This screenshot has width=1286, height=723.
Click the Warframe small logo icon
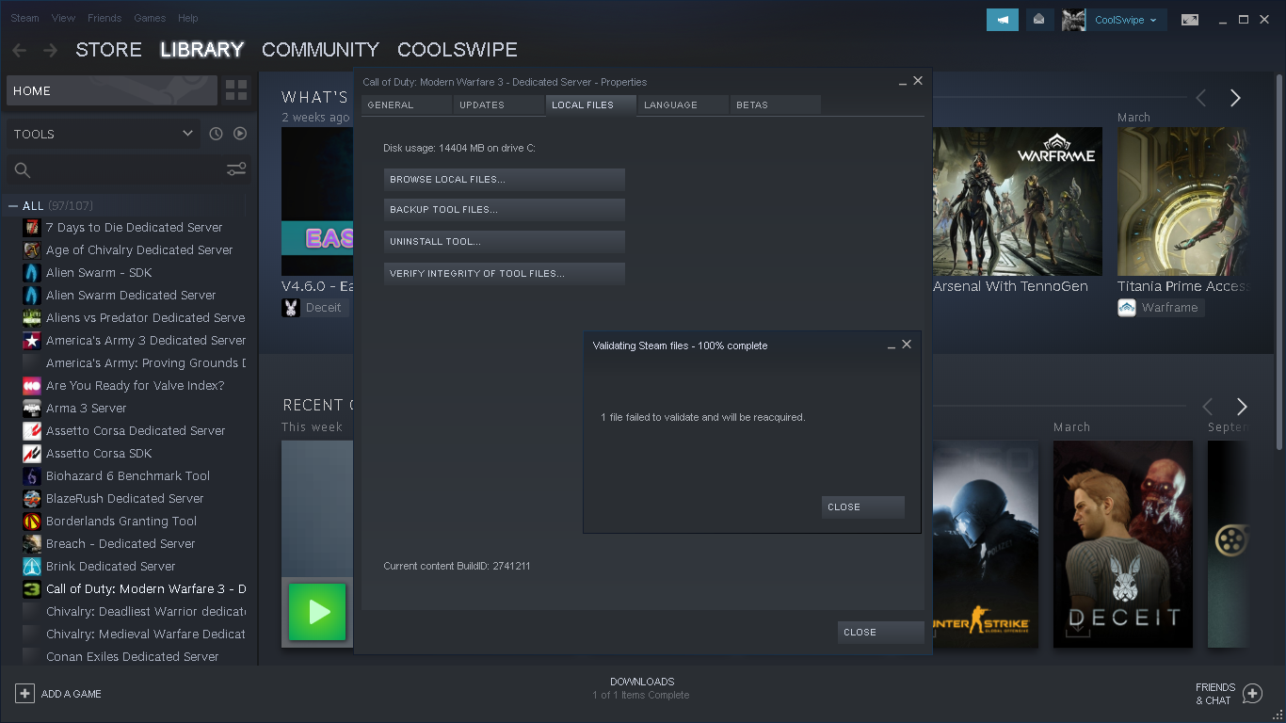1127,308
